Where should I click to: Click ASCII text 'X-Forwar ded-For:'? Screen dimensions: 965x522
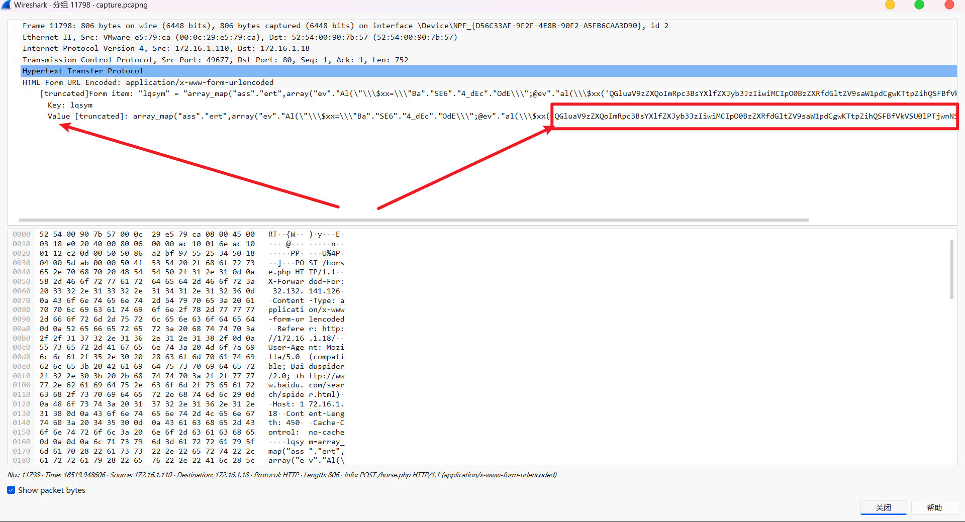click(x=306, y=281)
